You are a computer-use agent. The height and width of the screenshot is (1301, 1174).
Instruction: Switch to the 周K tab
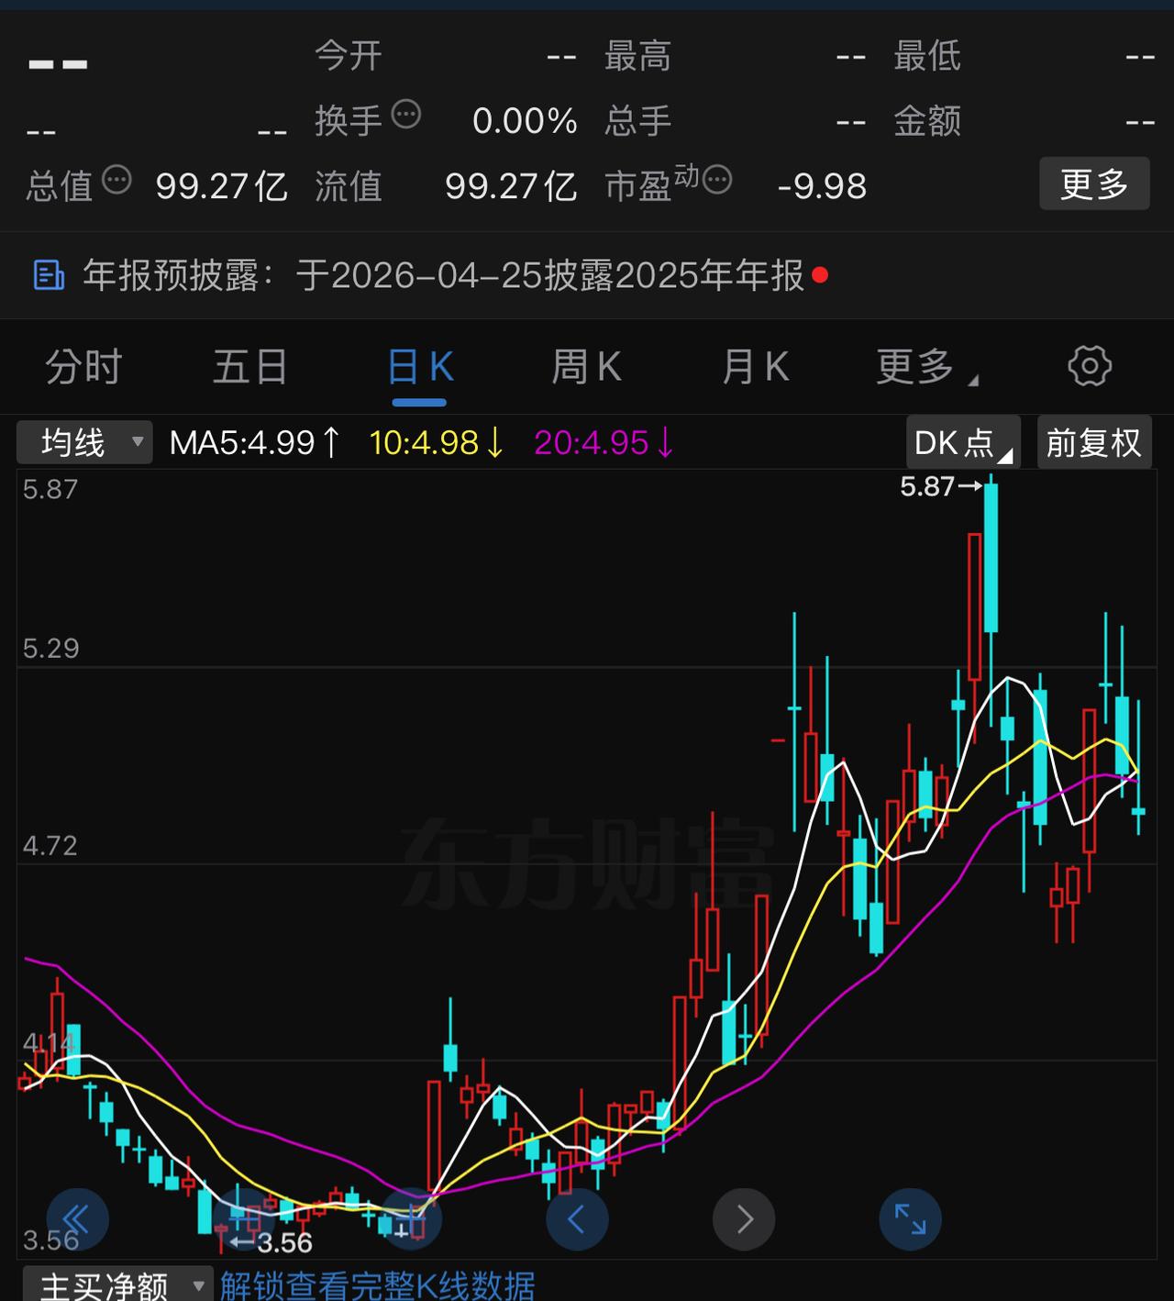(x=587, y=366)
